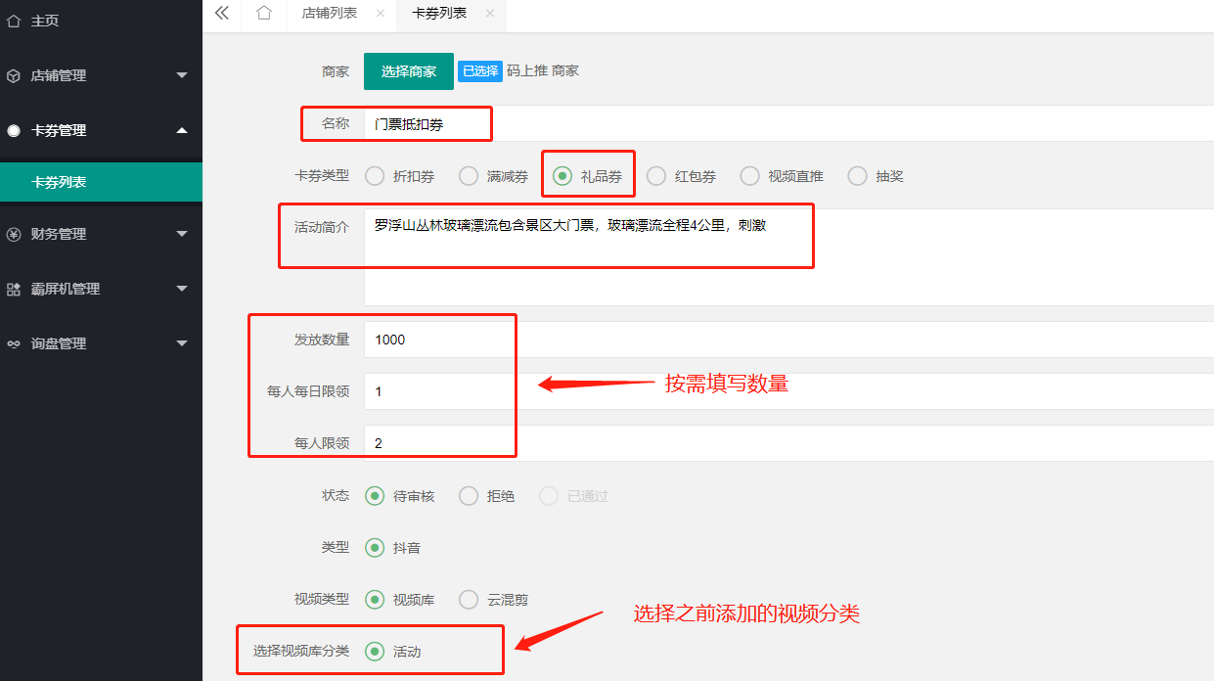Collapse sidebar with double-chevron icon
The width and height of the screenshot is (1214, 681).
222,13
